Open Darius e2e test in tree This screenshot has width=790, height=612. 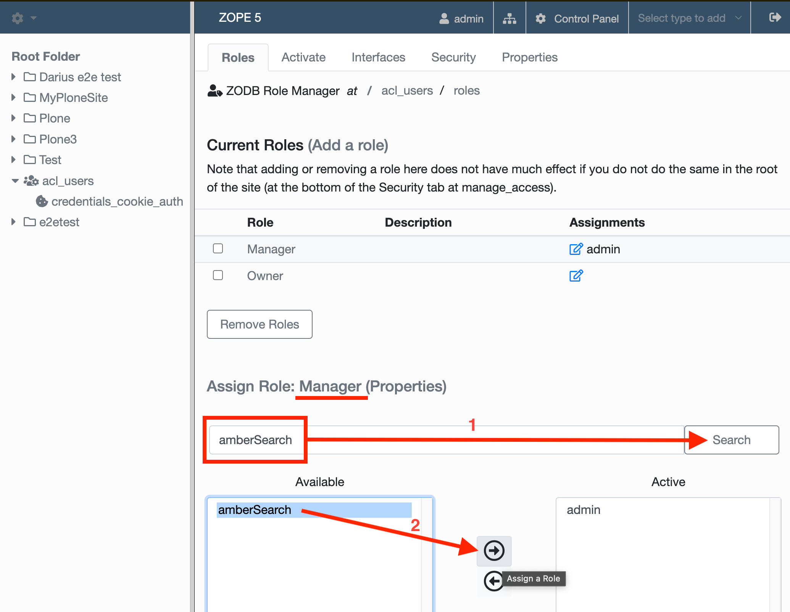[x=80, y=77]
